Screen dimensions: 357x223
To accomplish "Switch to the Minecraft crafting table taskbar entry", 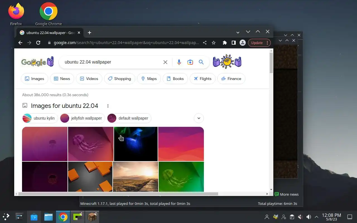I will point(92,217).
